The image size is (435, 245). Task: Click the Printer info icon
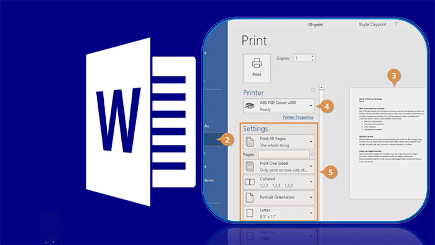[x=313, y=90]
